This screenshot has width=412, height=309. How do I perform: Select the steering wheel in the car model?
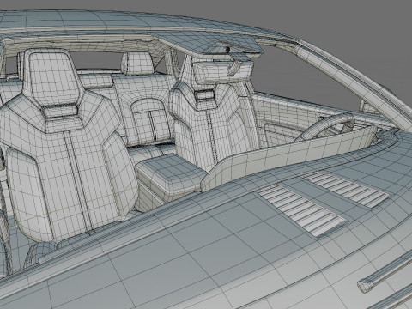325,126
